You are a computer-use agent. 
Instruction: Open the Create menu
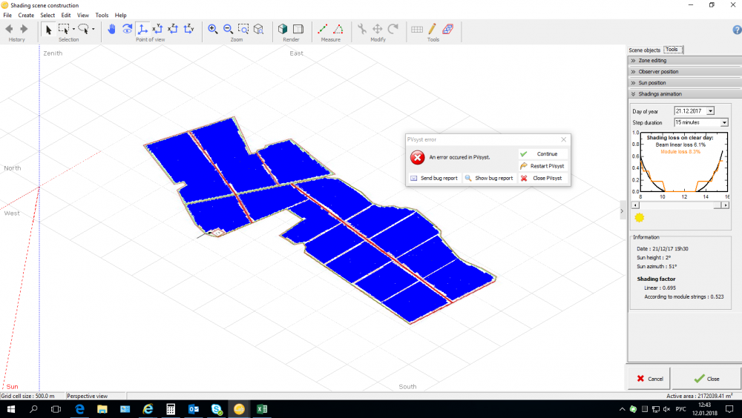point(26,15)
